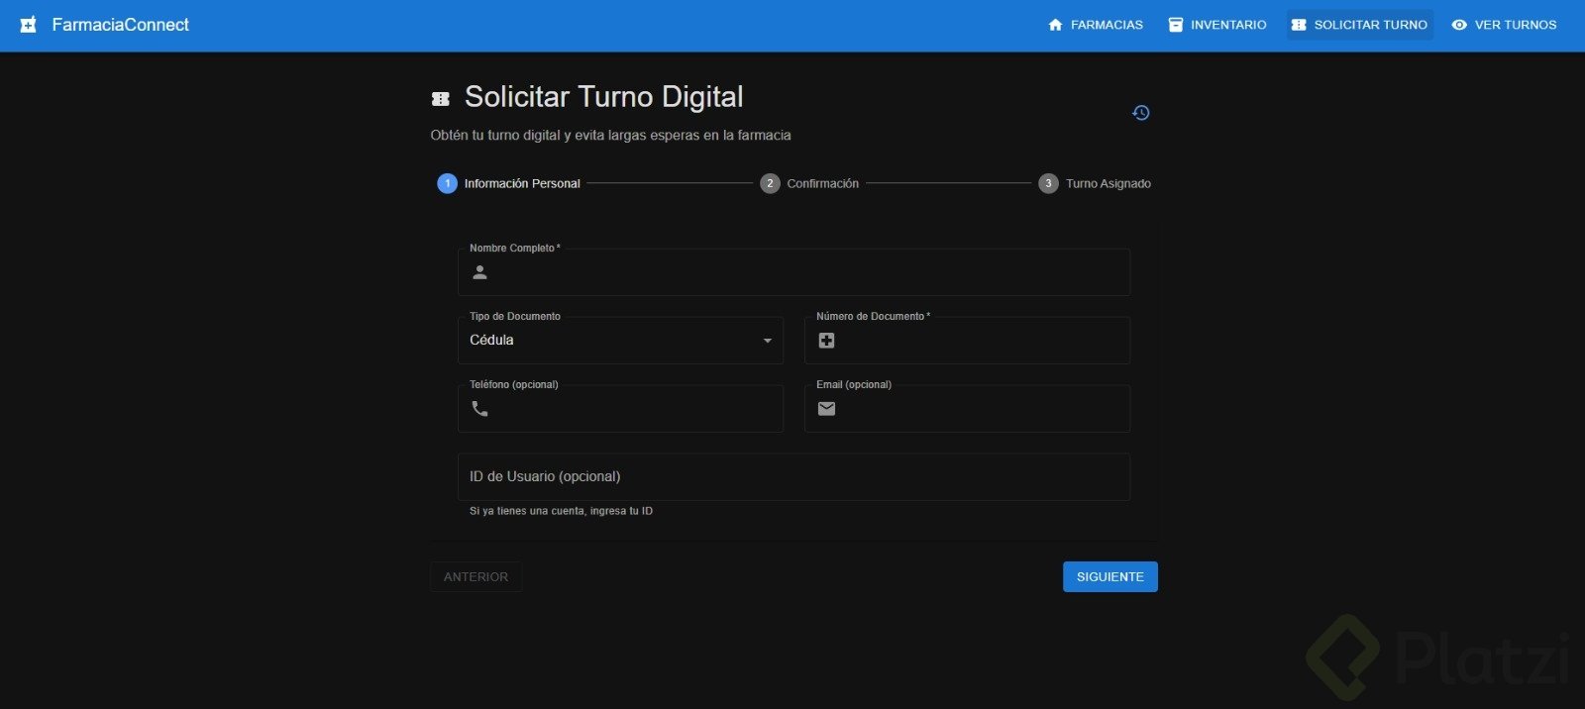1585x709 pixels.
Task: Open the Ver Turnos menu item
Action: (1504, 25)
